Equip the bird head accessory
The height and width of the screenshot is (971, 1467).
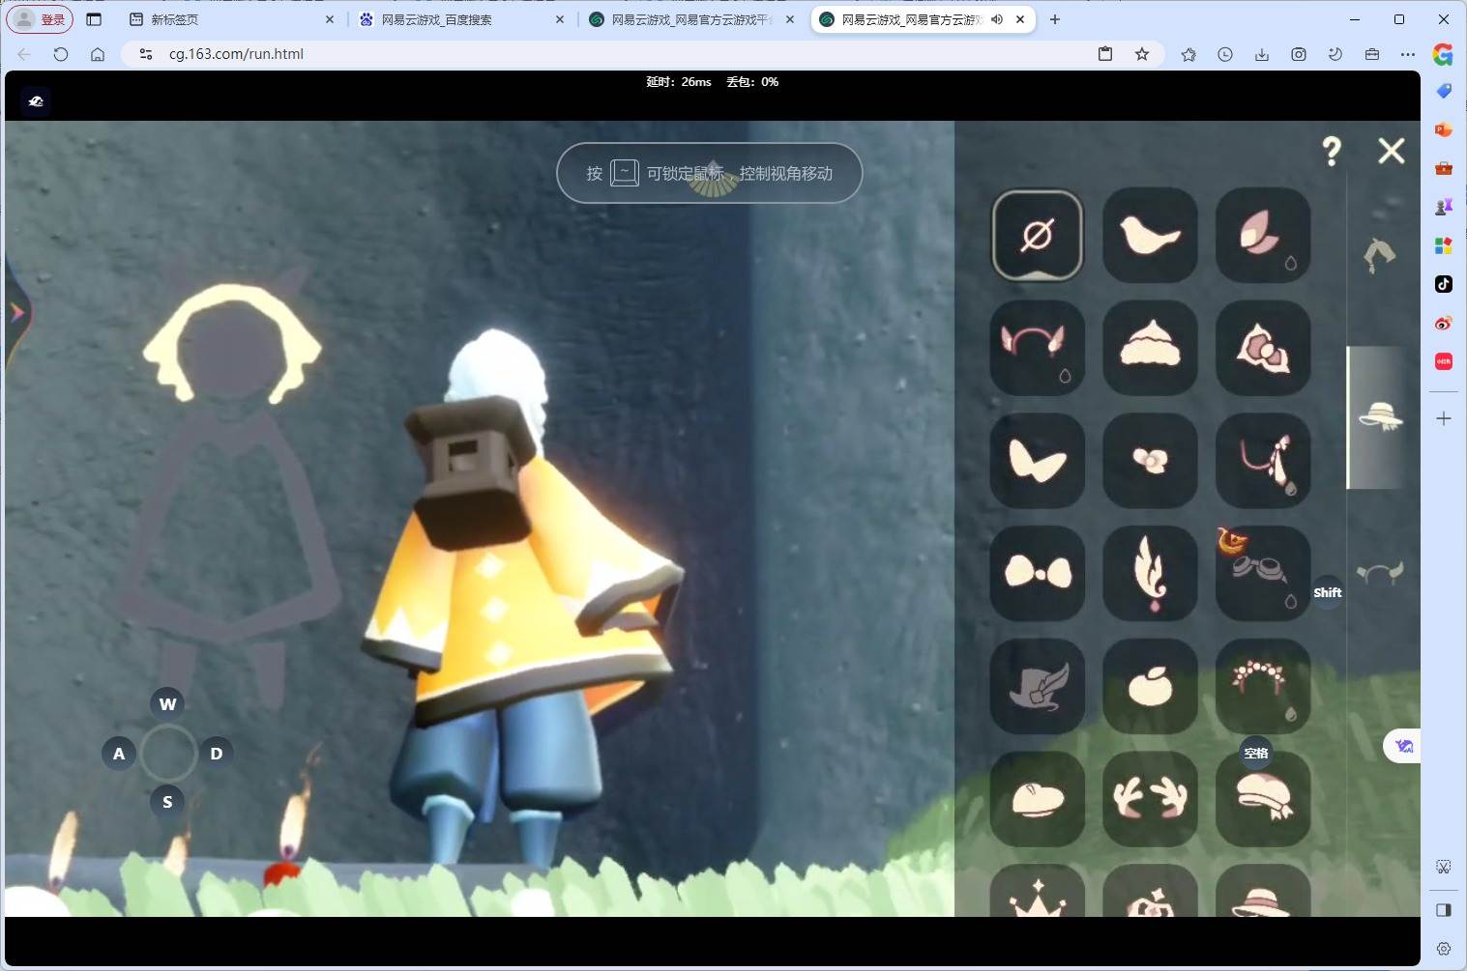pos(1150,235)
